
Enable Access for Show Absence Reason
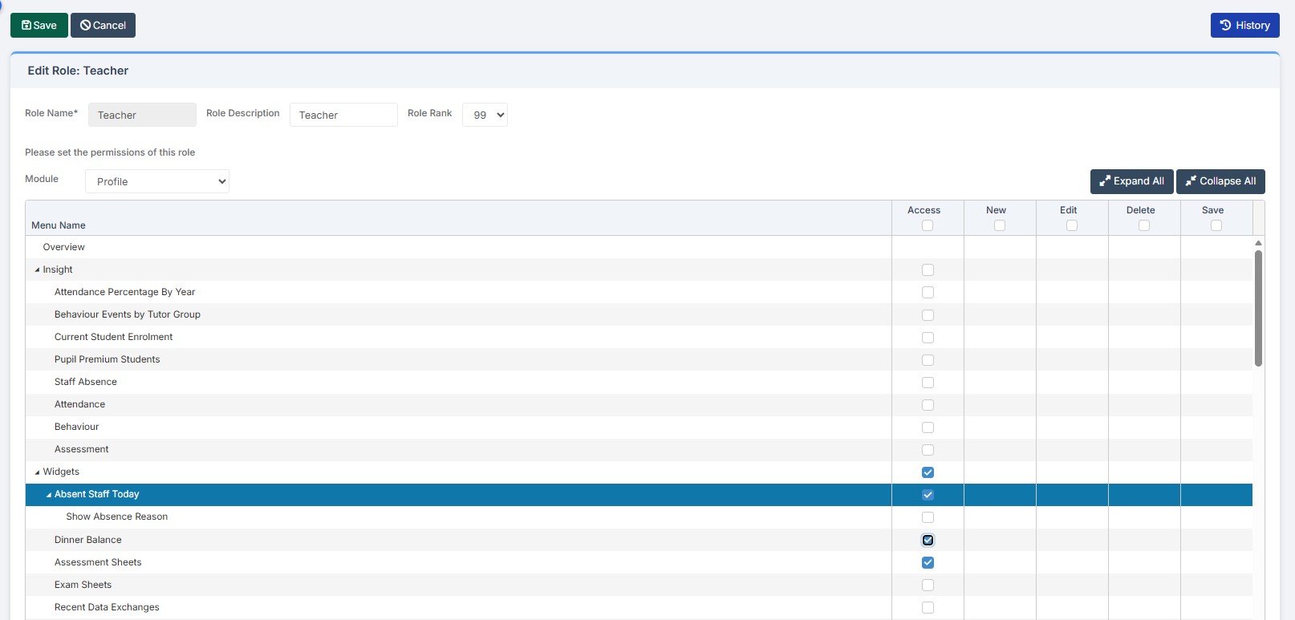[x=928, y=517]
